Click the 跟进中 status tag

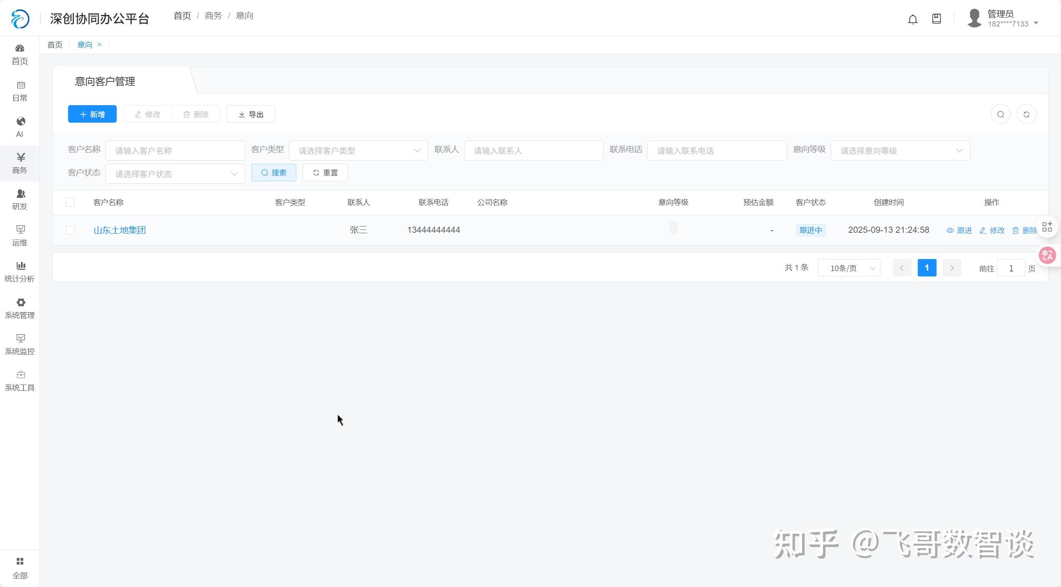click(x=811, y=230)
